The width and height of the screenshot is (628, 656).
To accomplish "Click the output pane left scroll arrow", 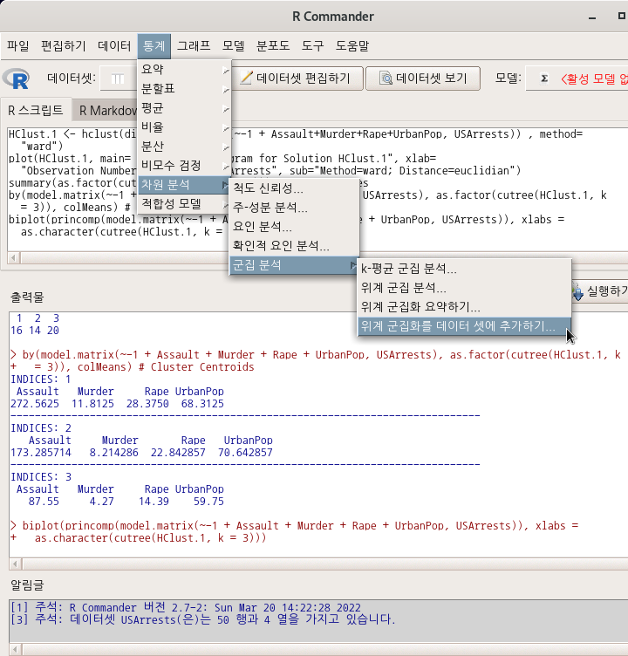I will 16,564.
